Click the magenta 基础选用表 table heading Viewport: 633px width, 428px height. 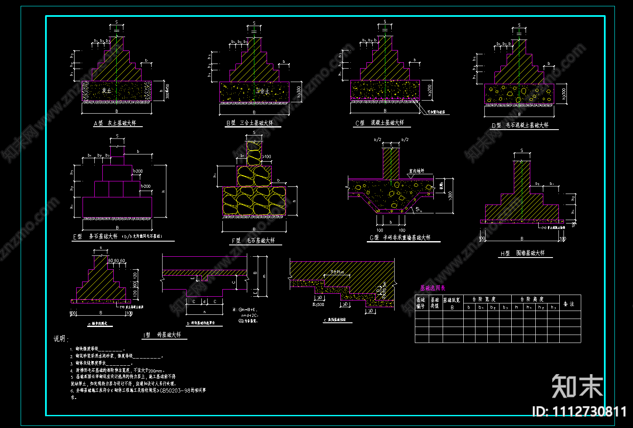pos(432,288)
